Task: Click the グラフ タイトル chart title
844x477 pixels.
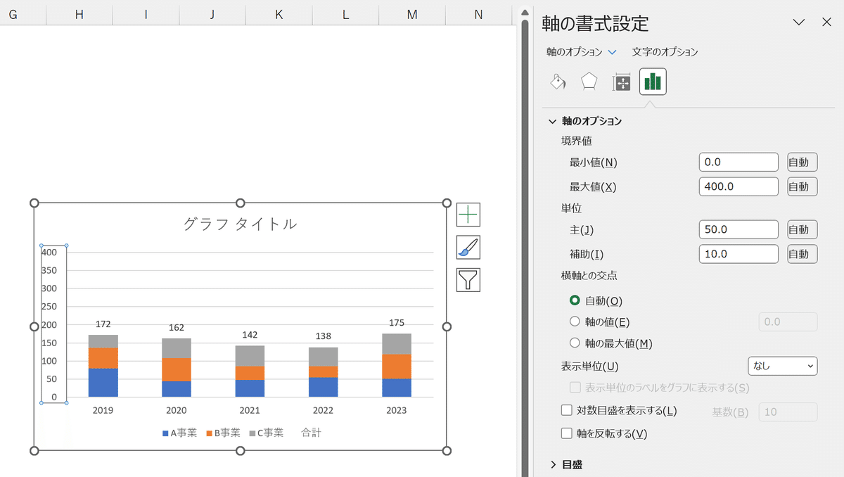Action: pos(240,224)
